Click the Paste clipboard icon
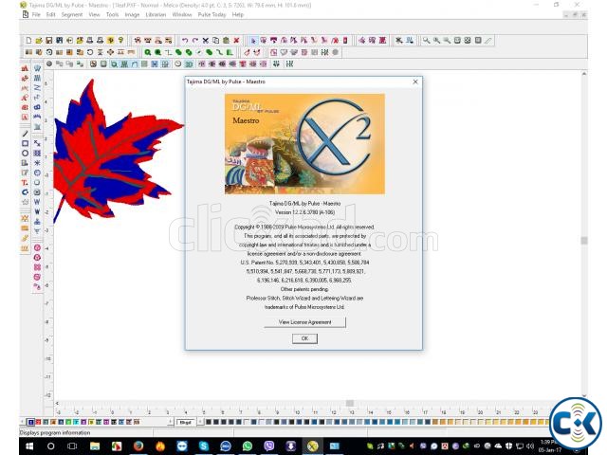 pyautogui.click(x=226, y=40)
